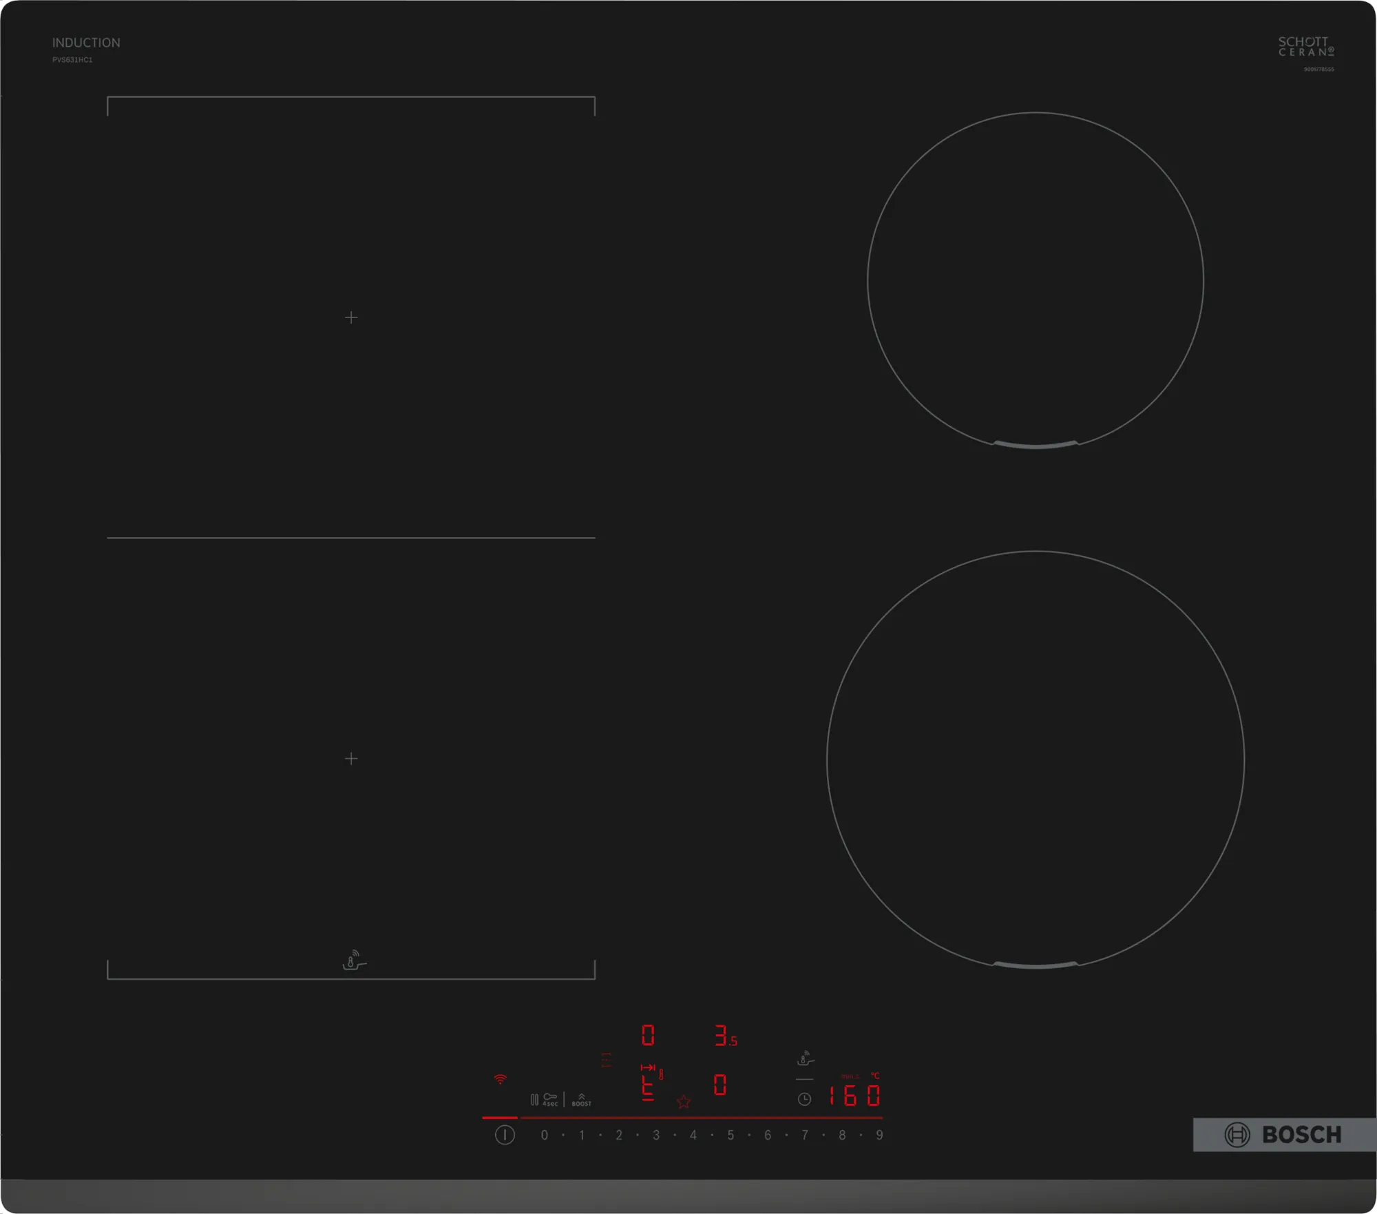Image resolution: width=1377 pixels, height=1214 pixels.
Task: Set power level 5 on slider
Action: (730, 1135)
